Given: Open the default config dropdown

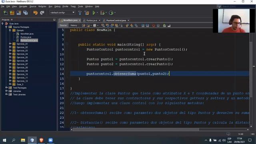Looking at the screenshot, I should point(62,12).
